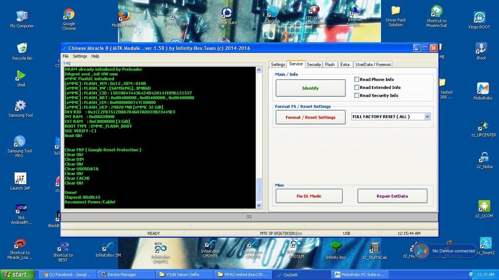Open the Kingo ROOT desktop icon

[480, 17]
